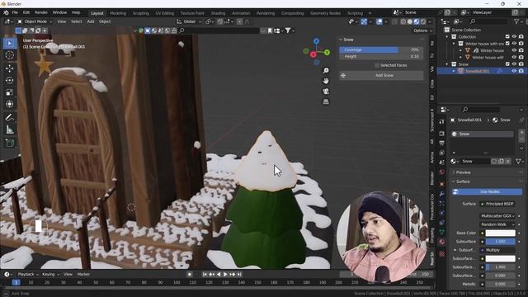This screenshot has width=528, height=297.
Task: Select the Move tool
Action: pyautogui.click(x=9, y=68)
